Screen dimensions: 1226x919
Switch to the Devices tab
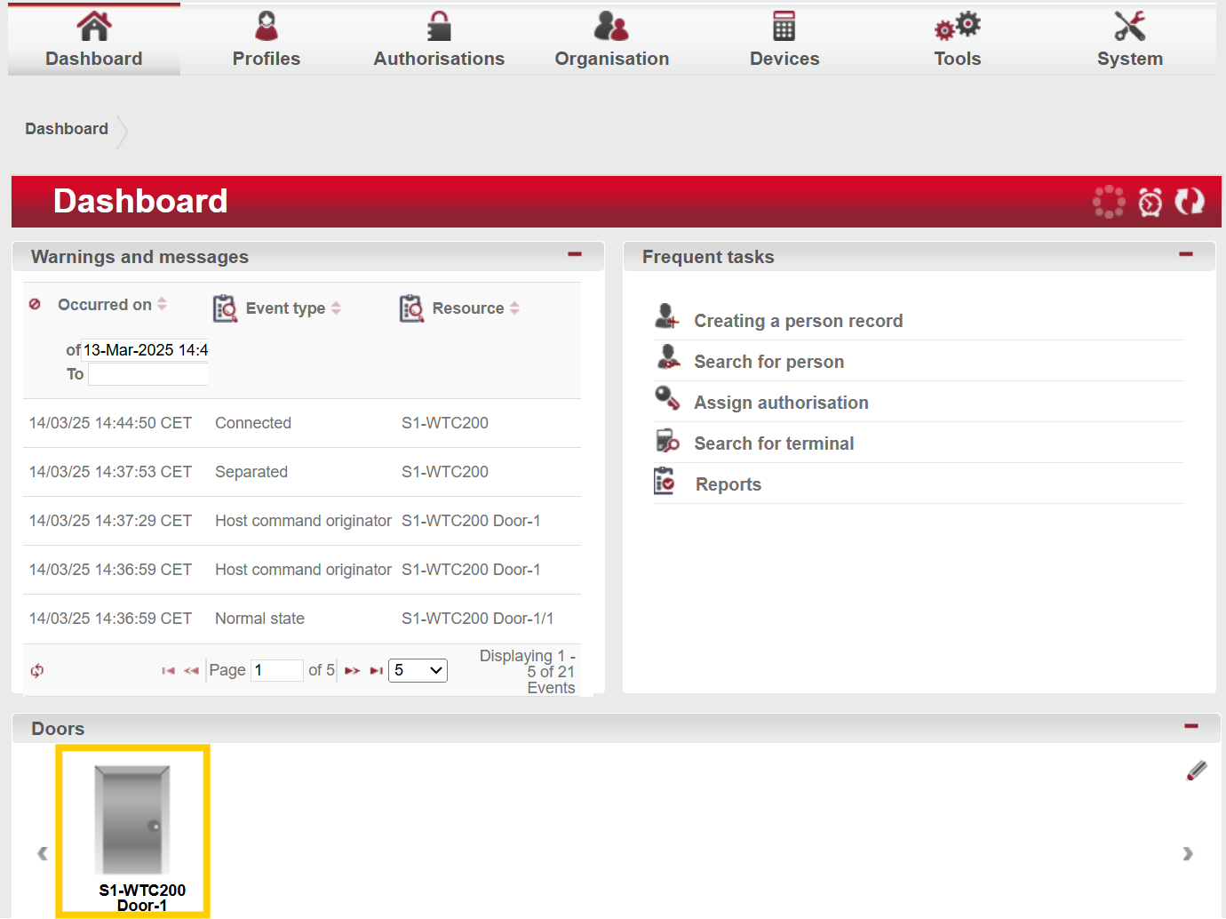(x=784, y=40)
